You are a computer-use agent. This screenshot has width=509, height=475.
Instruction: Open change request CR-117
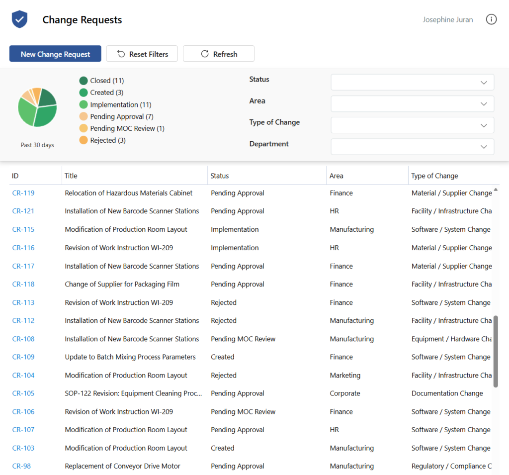pyautogui.click(x=23, y=266)
